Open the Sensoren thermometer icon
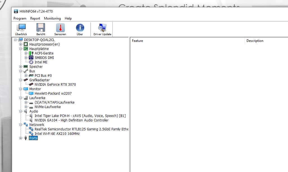Image resolution: width=288 pixels, height=172 pixels. [60, 28]
